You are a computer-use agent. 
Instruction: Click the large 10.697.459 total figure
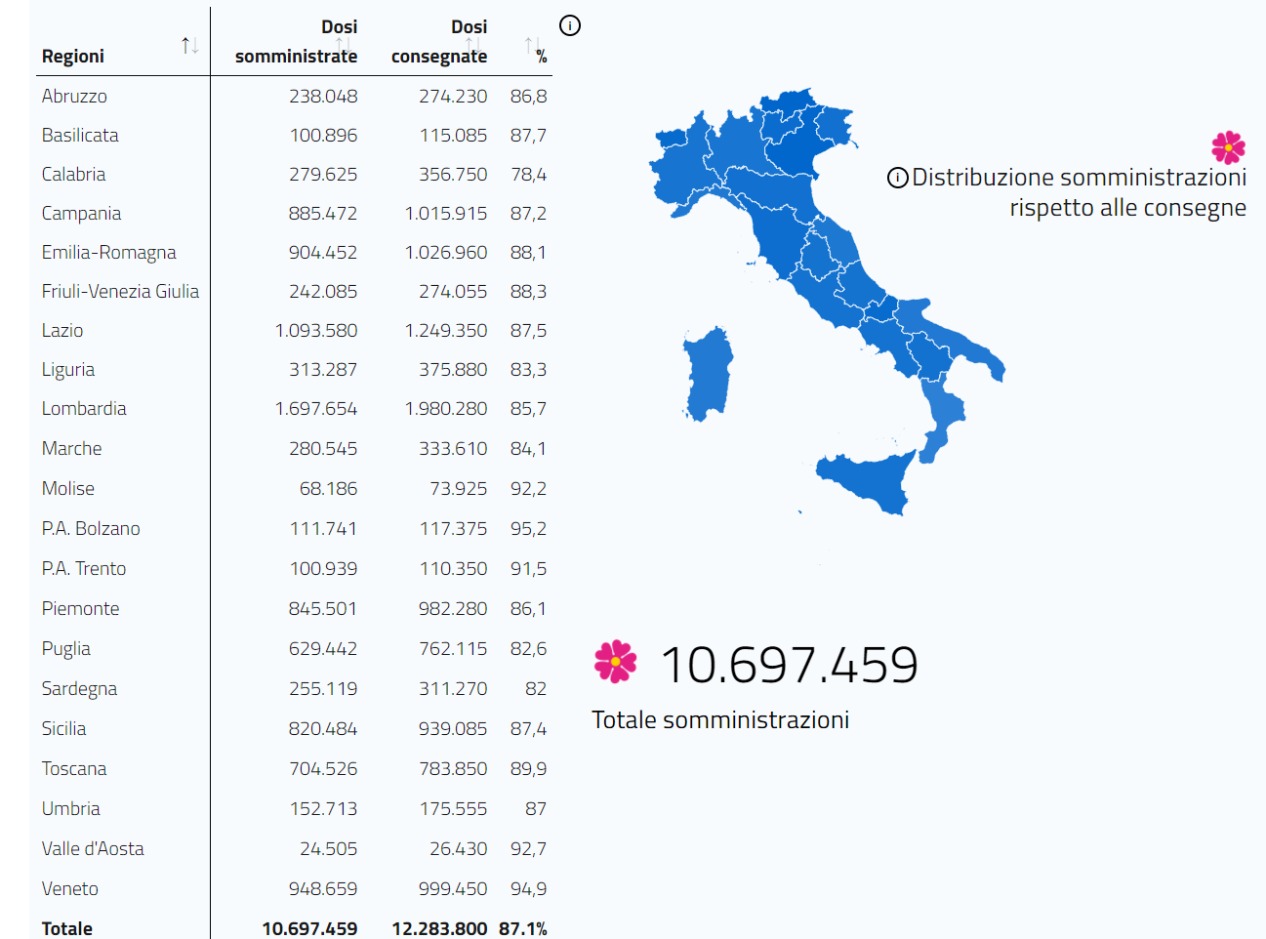(789, 665)
